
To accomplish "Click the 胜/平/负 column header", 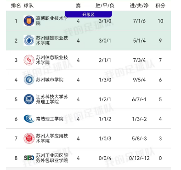I will (105, 5).
